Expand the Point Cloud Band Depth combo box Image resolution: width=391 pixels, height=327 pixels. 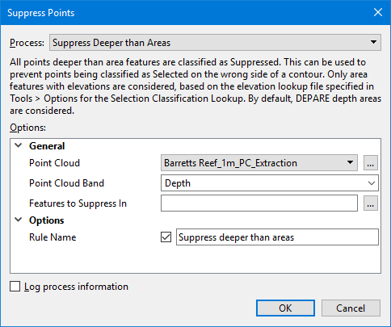[x=270, y=183]
